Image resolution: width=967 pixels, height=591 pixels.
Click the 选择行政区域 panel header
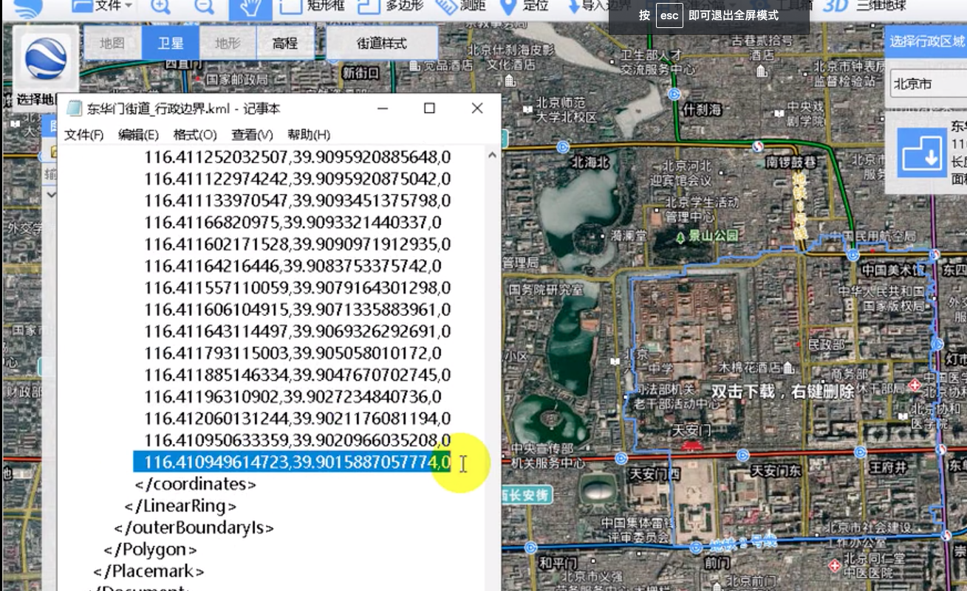926,41
